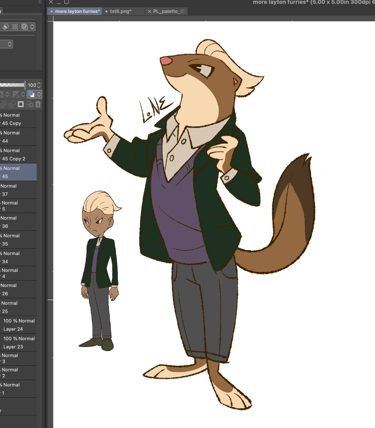Click the opacity value stepper arrows

[39, 85]
